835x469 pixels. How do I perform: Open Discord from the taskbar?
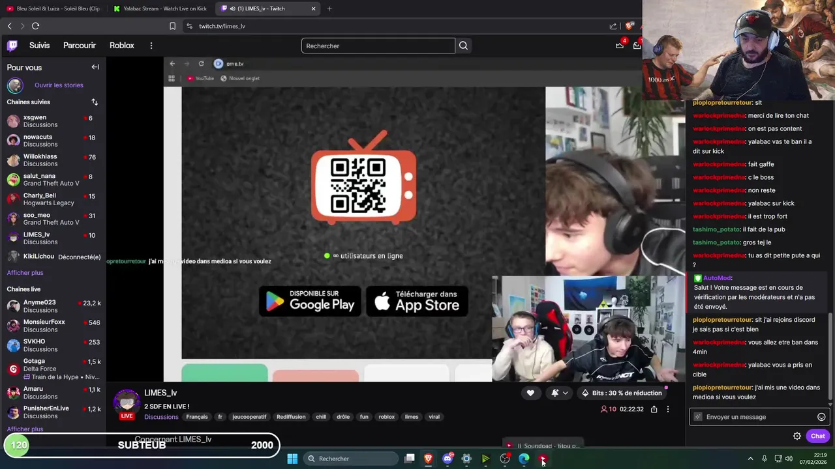(448, 459)
